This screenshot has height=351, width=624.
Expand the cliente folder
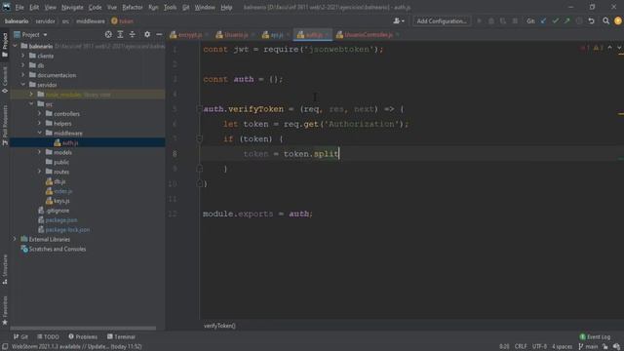point(23,56)
